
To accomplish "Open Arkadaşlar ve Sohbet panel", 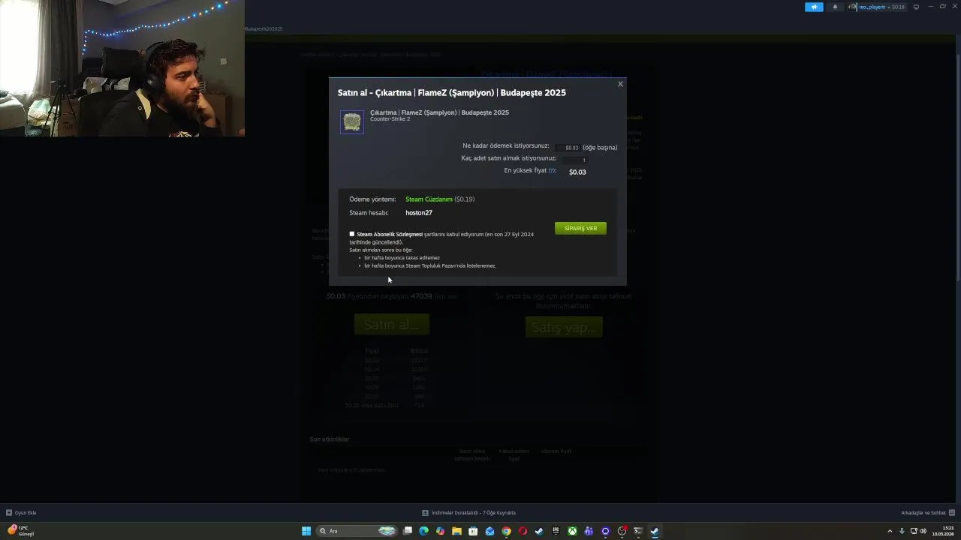I will (x=928, y=513).
